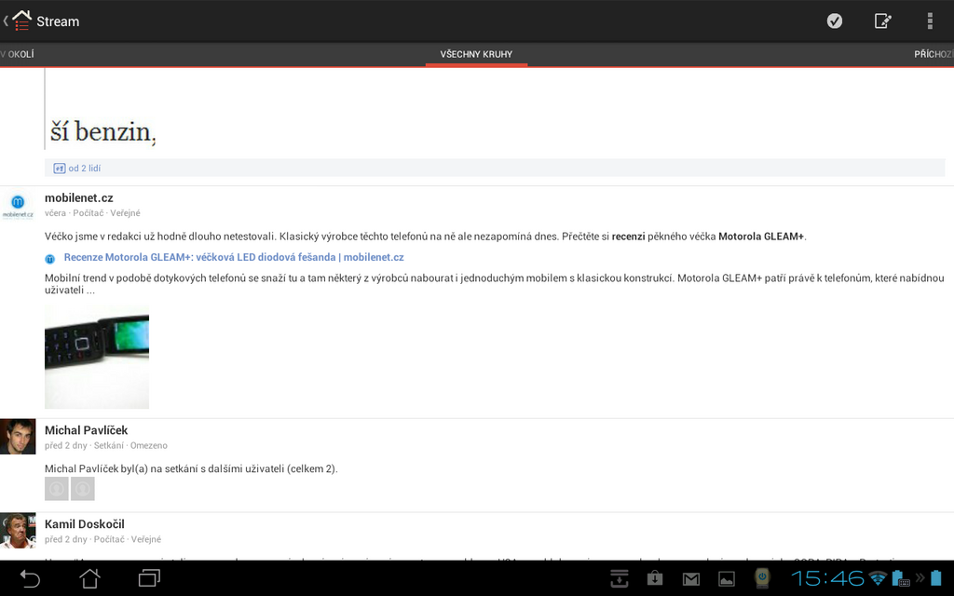Screen dimensions: 954x596
Task: Tap the Back navigation arrow
Action: coord(29,578)
